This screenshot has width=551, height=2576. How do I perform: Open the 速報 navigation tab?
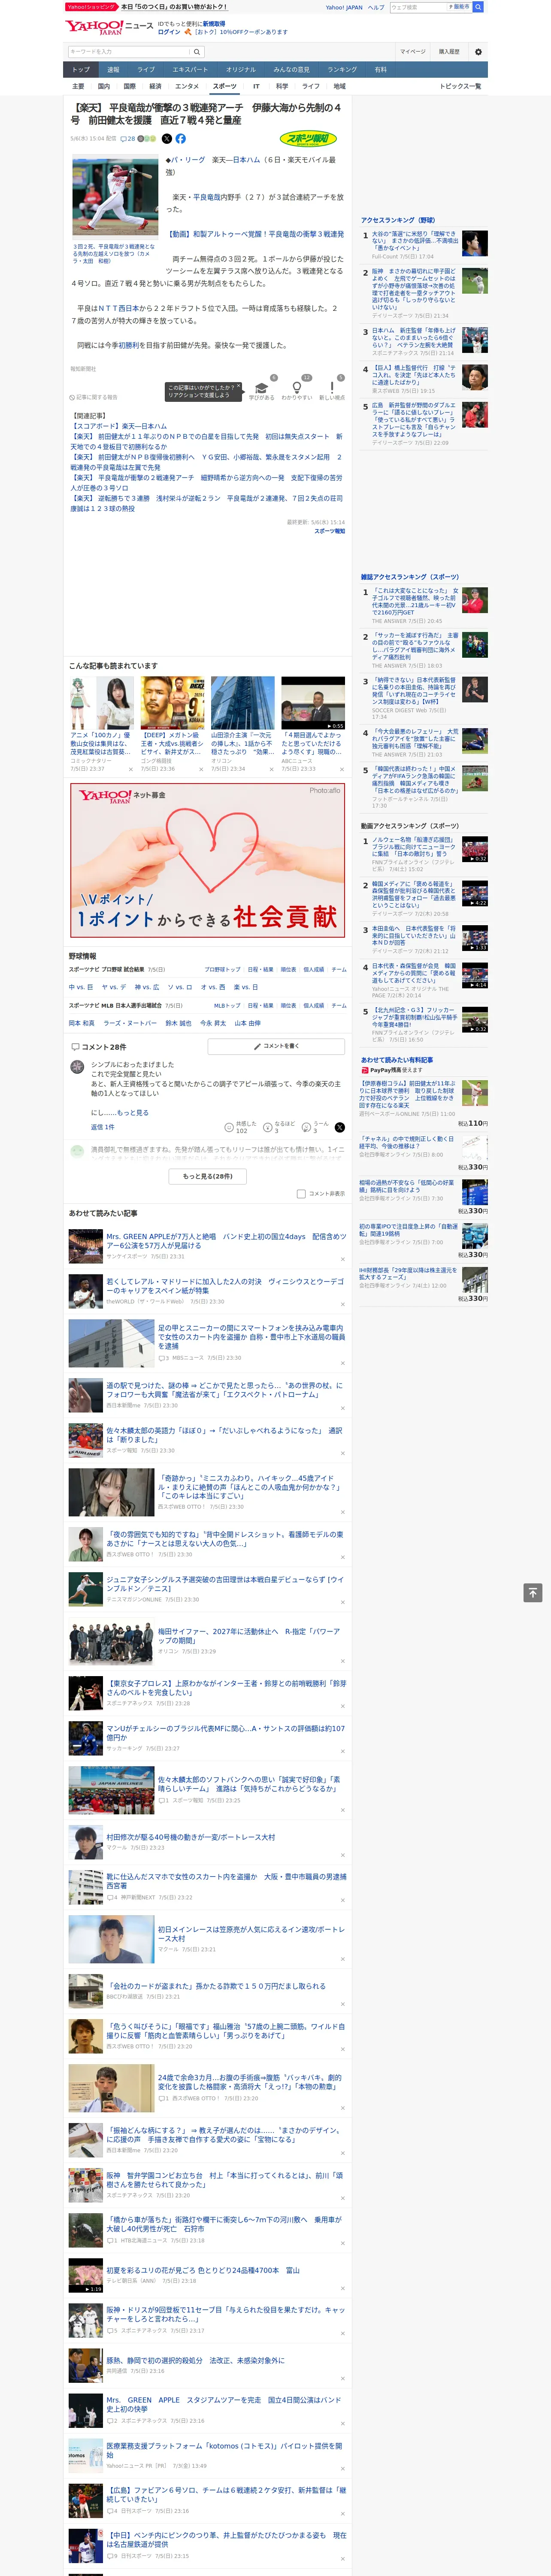click(113, 70)
